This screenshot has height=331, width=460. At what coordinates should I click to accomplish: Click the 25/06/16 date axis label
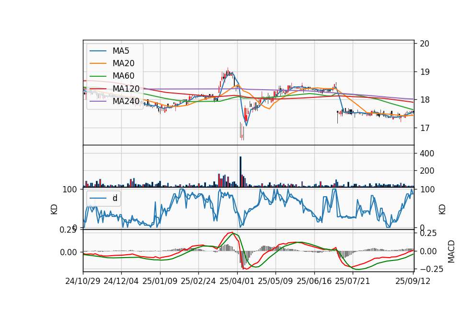314,281
